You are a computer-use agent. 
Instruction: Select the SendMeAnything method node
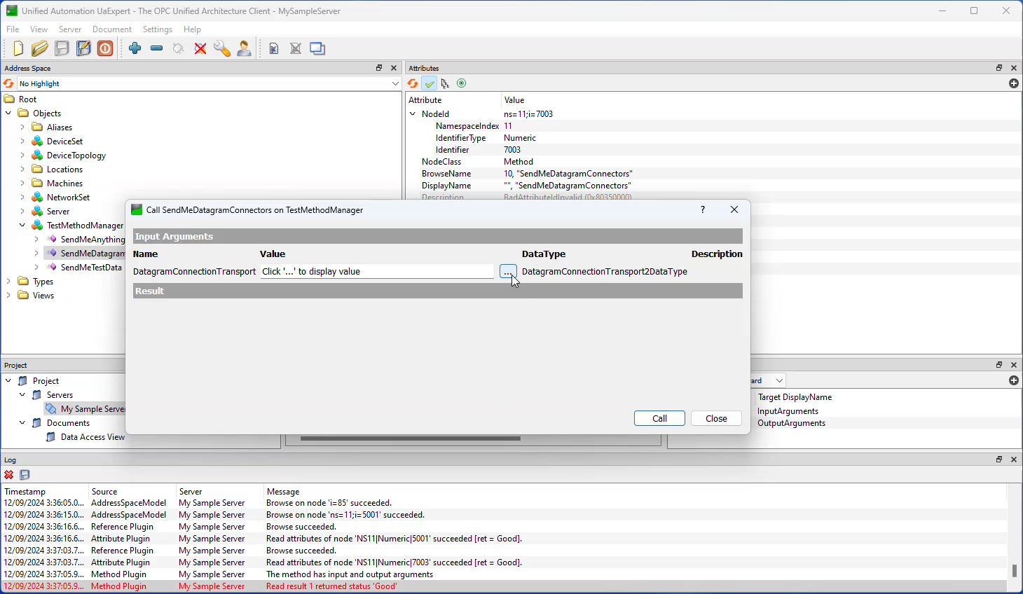tap(92, 240)
